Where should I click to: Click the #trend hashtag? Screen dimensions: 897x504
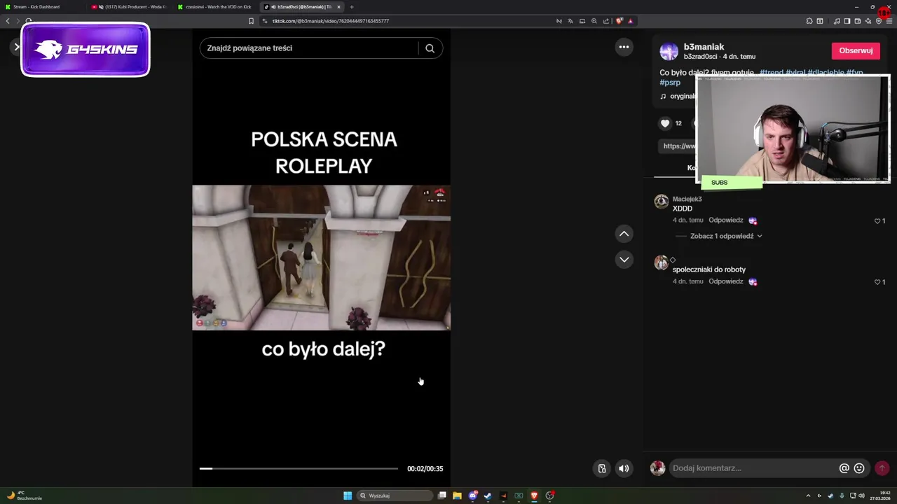tap(771, 72)
